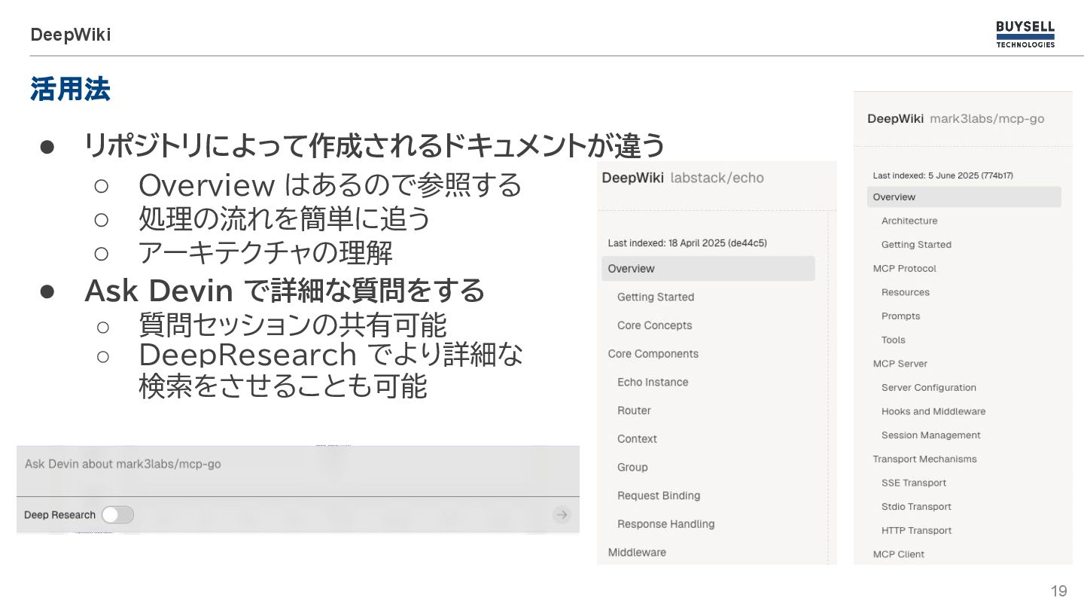1084x610 pixels.
Task: Click bullet 'Overview はあるので参照する'
Action: (330, 185)
